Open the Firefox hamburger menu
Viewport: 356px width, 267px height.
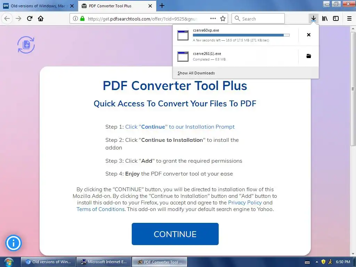(x=349, y=18)
